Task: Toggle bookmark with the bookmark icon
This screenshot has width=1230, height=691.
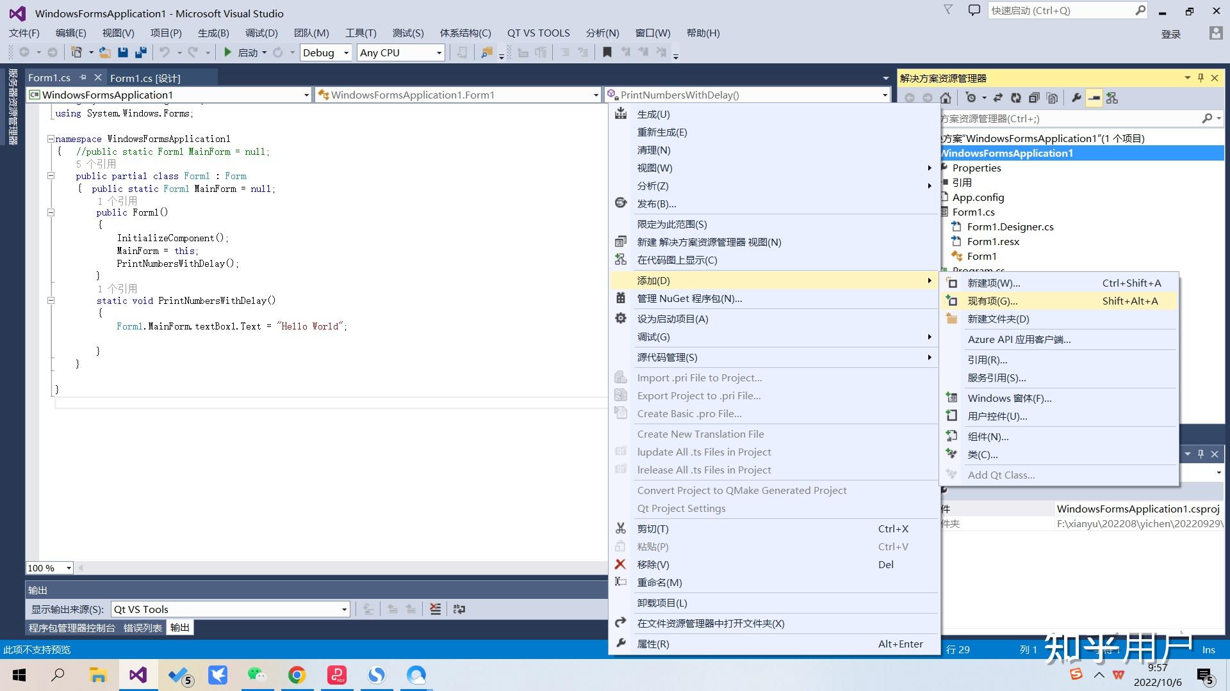Action: pyautogui.click(x=607, y=52)
